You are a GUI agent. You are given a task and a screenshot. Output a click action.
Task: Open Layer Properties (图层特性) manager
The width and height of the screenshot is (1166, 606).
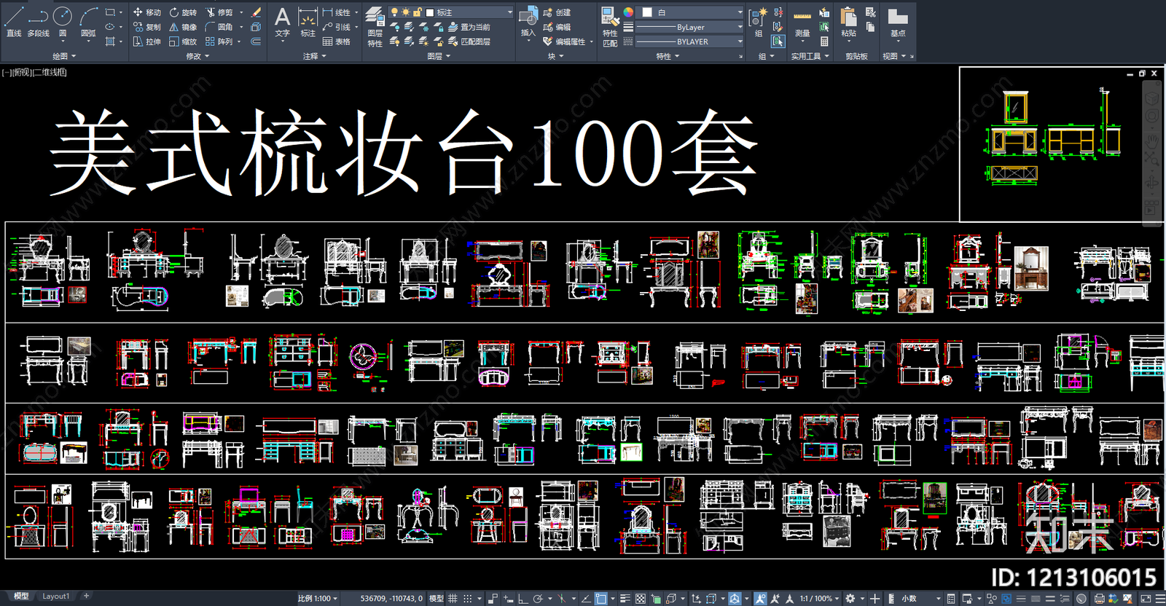pos(375,27)
